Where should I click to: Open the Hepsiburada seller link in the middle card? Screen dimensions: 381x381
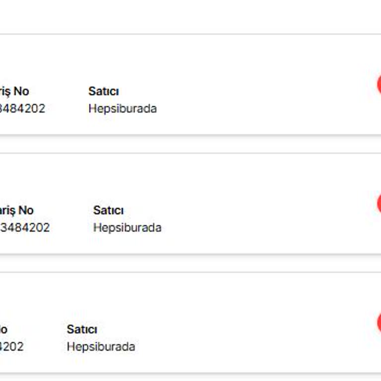click(127, 227)
